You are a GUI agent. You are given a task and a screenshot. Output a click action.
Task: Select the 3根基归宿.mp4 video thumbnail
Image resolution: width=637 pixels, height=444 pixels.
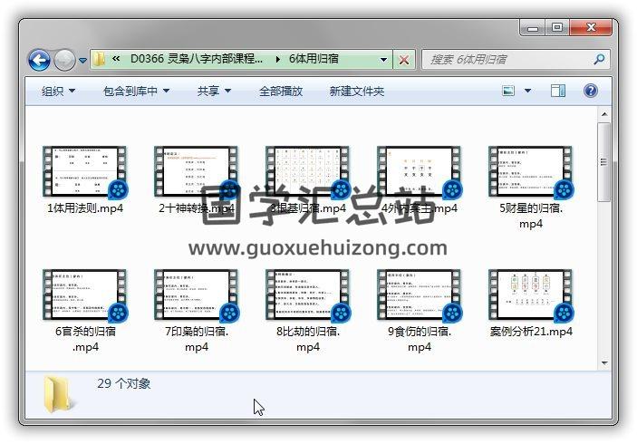coord(307,172)
